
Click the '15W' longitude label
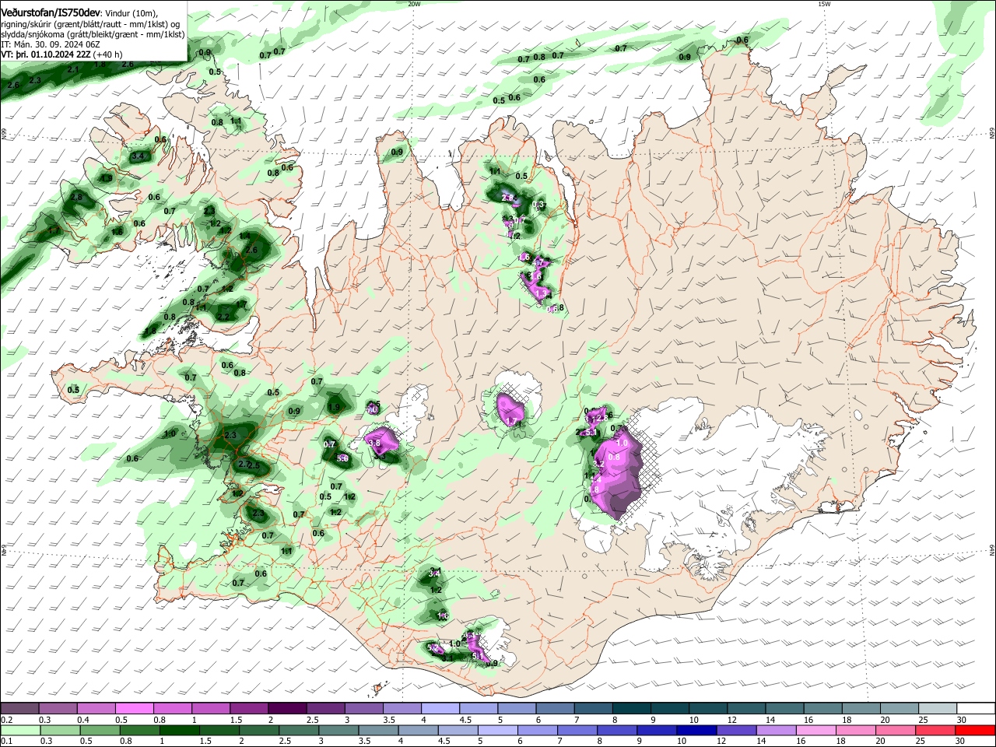click(824, 4)
